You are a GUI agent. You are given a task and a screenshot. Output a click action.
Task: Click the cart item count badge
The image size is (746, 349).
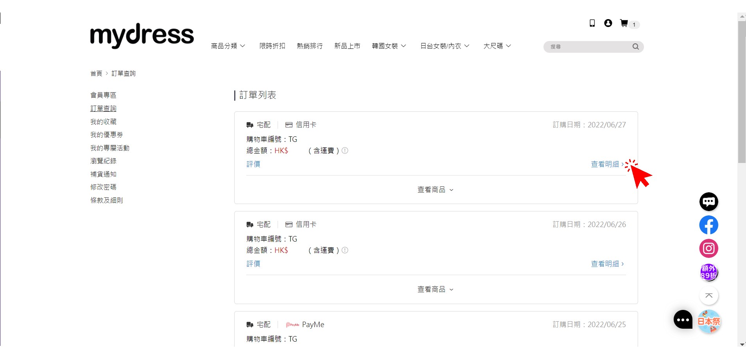coord(634,25)
